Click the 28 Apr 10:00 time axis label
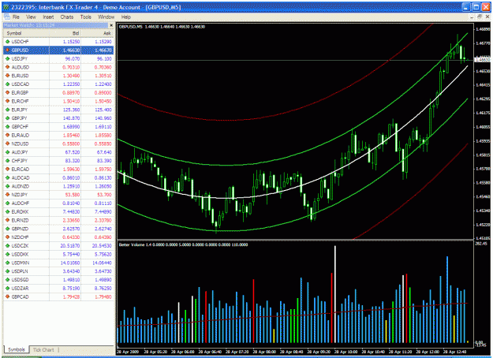The height and width of the screenshot is (358, 493). pyautogui.click(x=345, y=352)
